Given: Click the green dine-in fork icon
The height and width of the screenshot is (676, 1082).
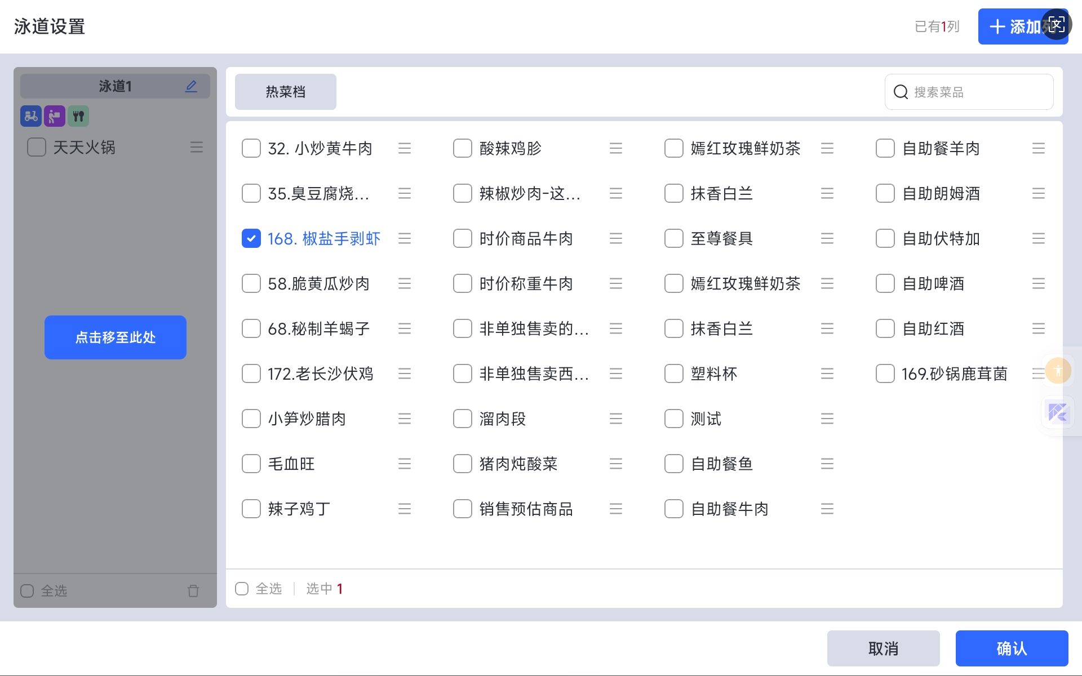Looking at the screenshot, I should pos(78,116).
